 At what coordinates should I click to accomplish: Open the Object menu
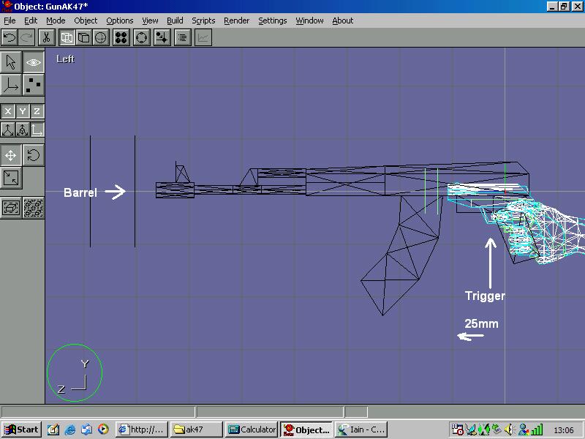click(86, 20)
